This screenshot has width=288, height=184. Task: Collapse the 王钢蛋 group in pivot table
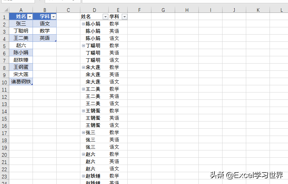pyautogui.click(x=83, y=111)
